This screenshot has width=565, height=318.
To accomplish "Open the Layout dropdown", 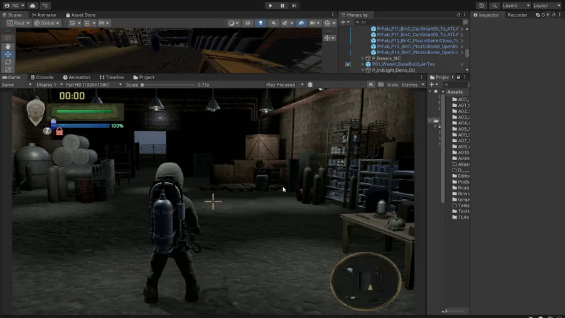I will [x=547, y=6].
